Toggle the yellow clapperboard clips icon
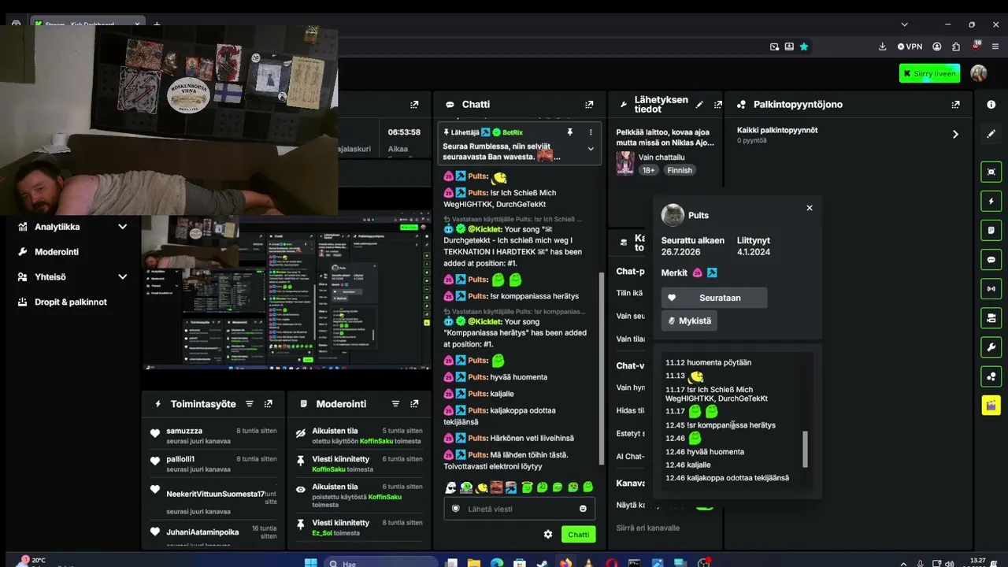 click(991, 405)
